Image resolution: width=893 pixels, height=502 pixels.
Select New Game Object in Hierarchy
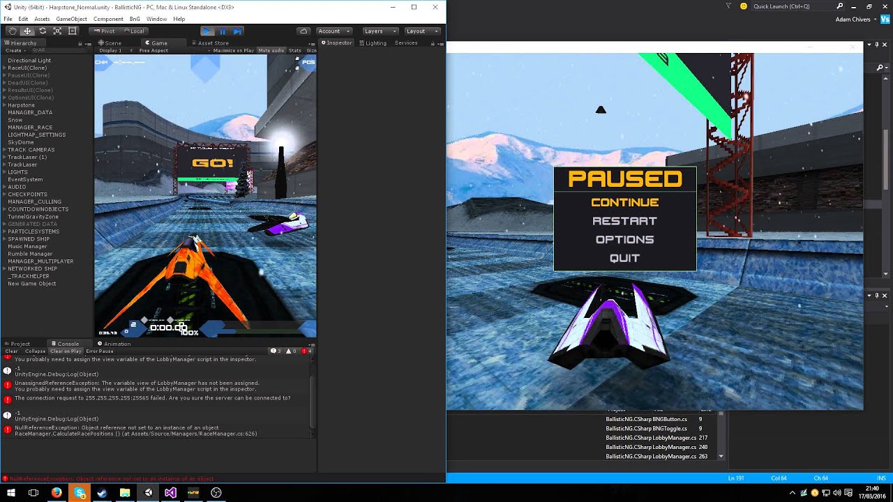point(32,284)
